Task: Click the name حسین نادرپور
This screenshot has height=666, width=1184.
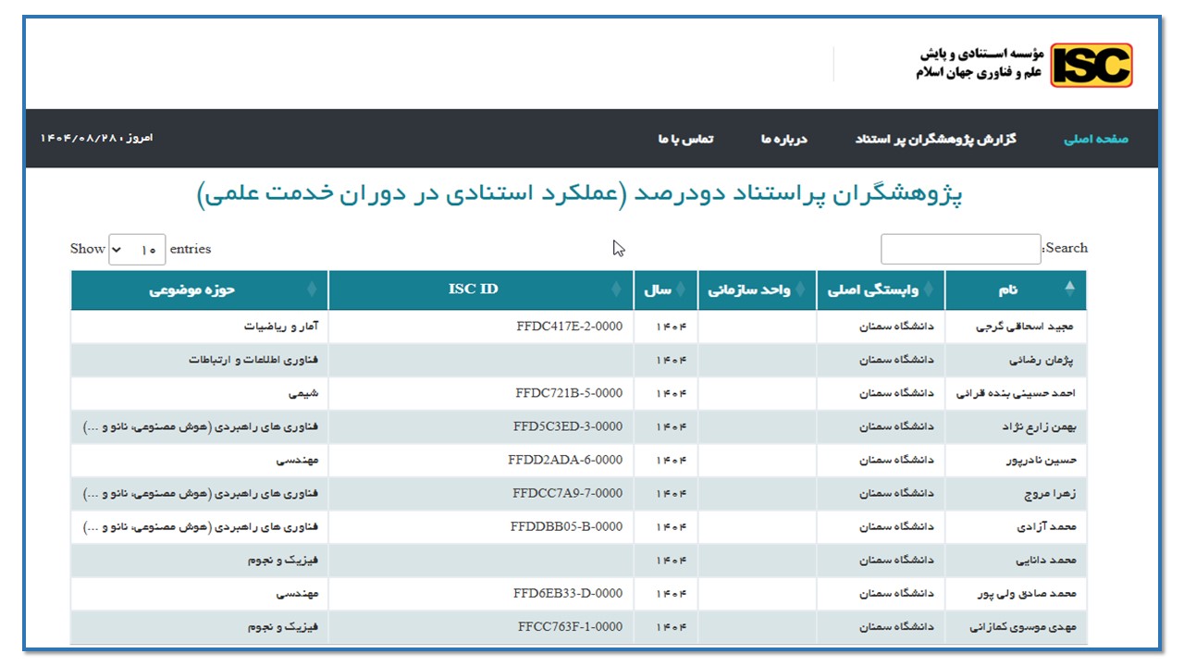Action: (1044, 460)
